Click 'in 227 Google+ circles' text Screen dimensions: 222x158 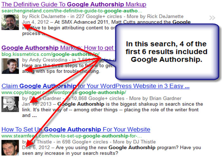(96, 16)
